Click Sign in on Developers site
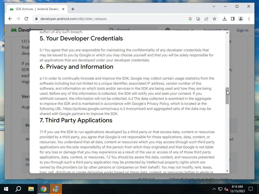Viewport: 259px width, 194px height. click(x=242, y=30)
